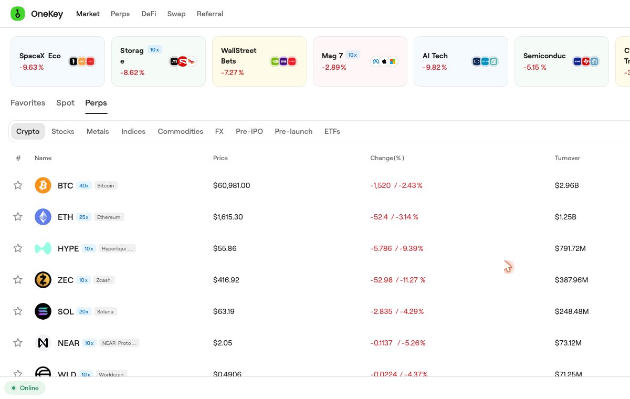This screenshot has height=399, width=630.
Task: Click the Mag 7 card company icons
Action: pos(385,61)
